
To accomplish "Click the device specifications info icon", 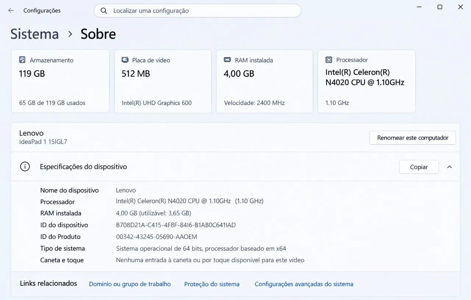I will (25, 167).
